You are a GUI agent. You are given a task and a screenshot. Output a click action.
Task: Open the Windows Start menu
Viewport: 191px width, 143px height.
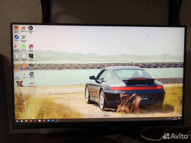coord(17,121)
